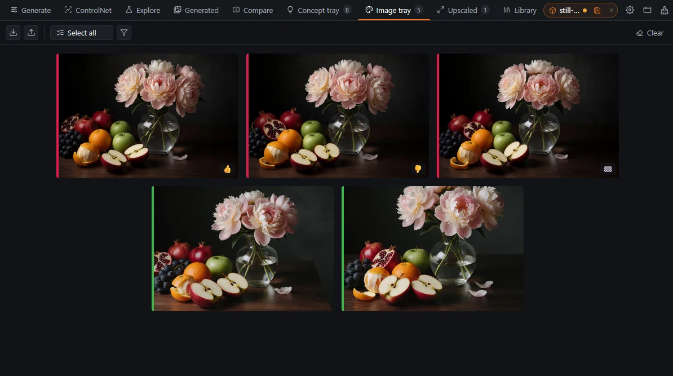Open the Upscaled tab
673x376 pixels.
point(463,10)
